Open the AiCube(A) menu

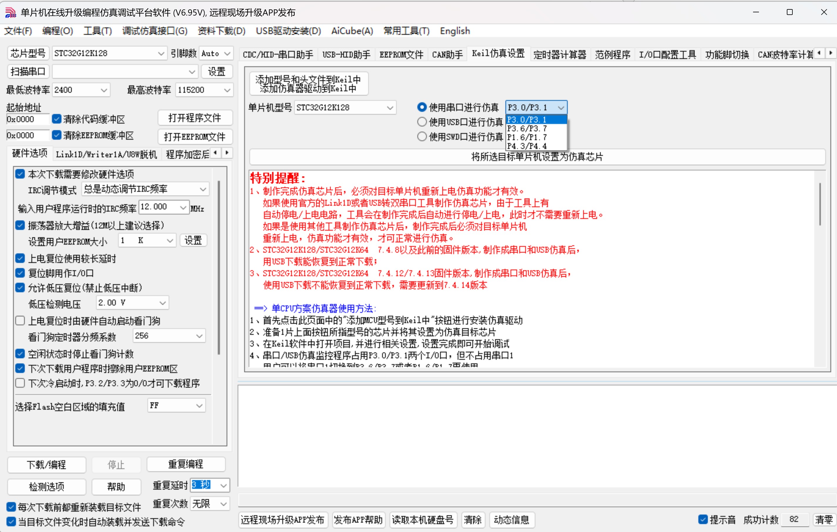[x=352, y=31]
